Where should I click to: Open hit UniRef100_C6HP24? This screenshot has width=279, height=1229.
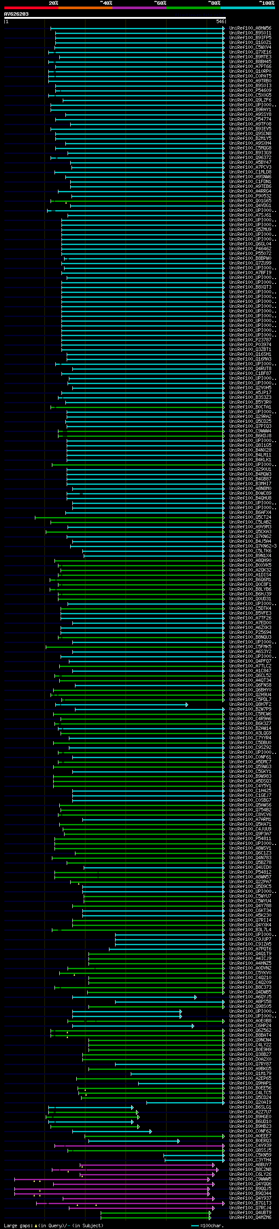point(250,1026)
